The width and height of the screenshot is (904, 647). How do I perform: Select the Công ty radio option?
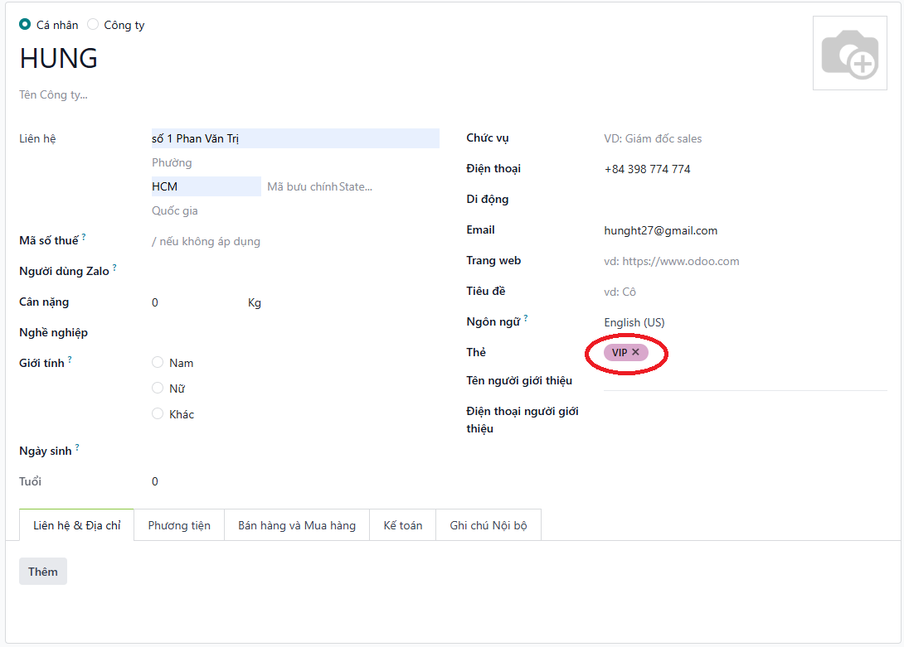tap(93, 25)
